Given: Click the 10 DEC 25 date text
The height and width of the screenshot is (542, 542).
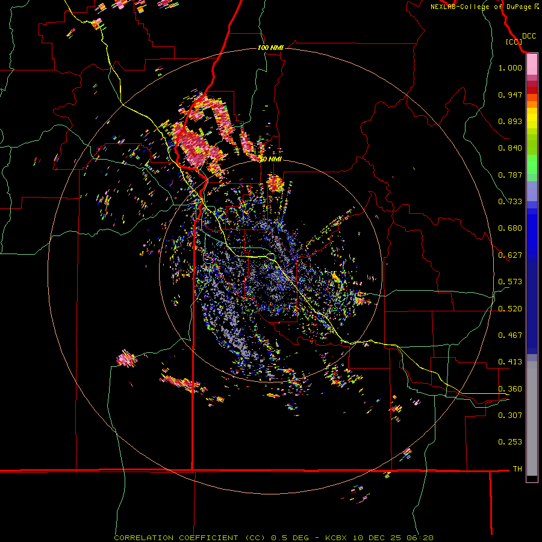Looking at the screenshot, I should (x=377, y=538).
